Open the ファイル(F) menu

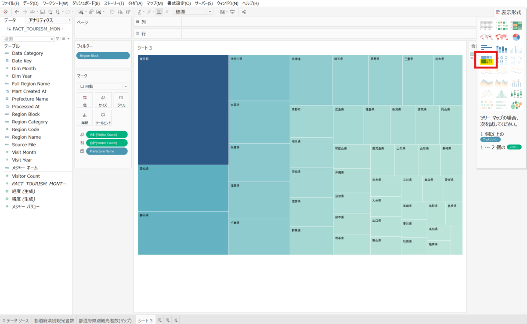(11, 3)
